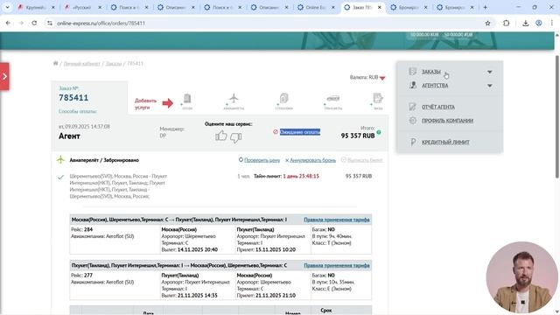Bookmark this page with the star
This screenshot has width=560, height=315.
pos(487,23)
